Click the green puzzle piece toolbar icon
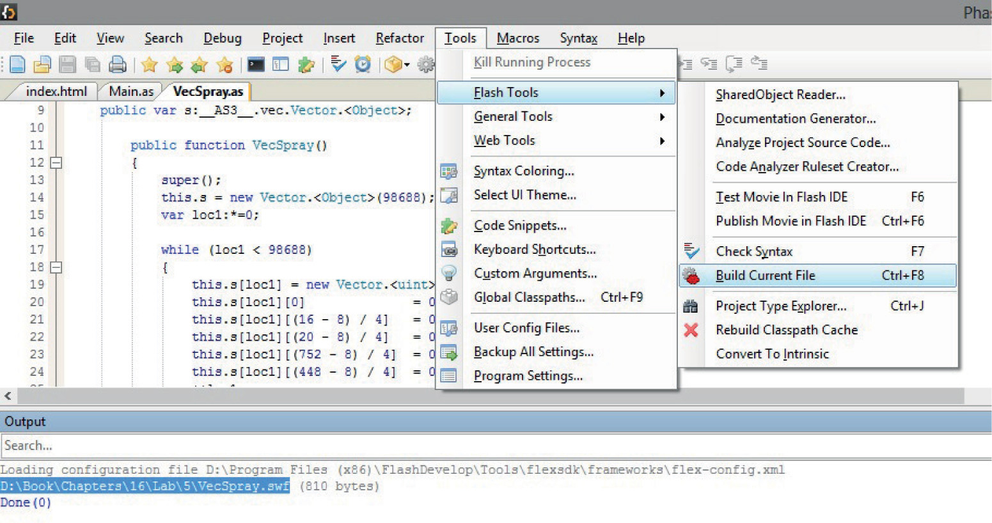Image resolution: width=992 pixels, height=523 pixels. click(306, 64)
